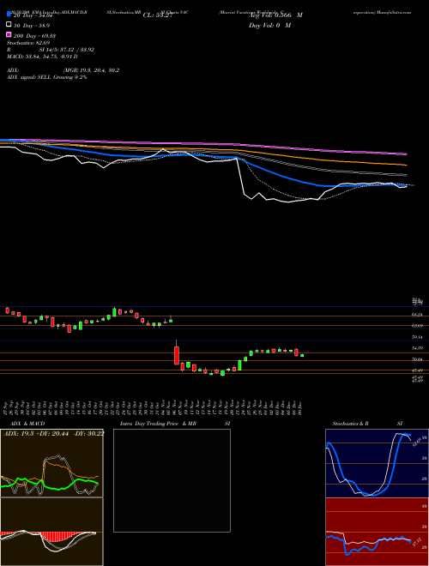This screenshot has width=429, height=566.
Task: Click the 'ADX: 19.3 +DY: 20.44 -DY: 30.22' header
Action: point(53,433)
